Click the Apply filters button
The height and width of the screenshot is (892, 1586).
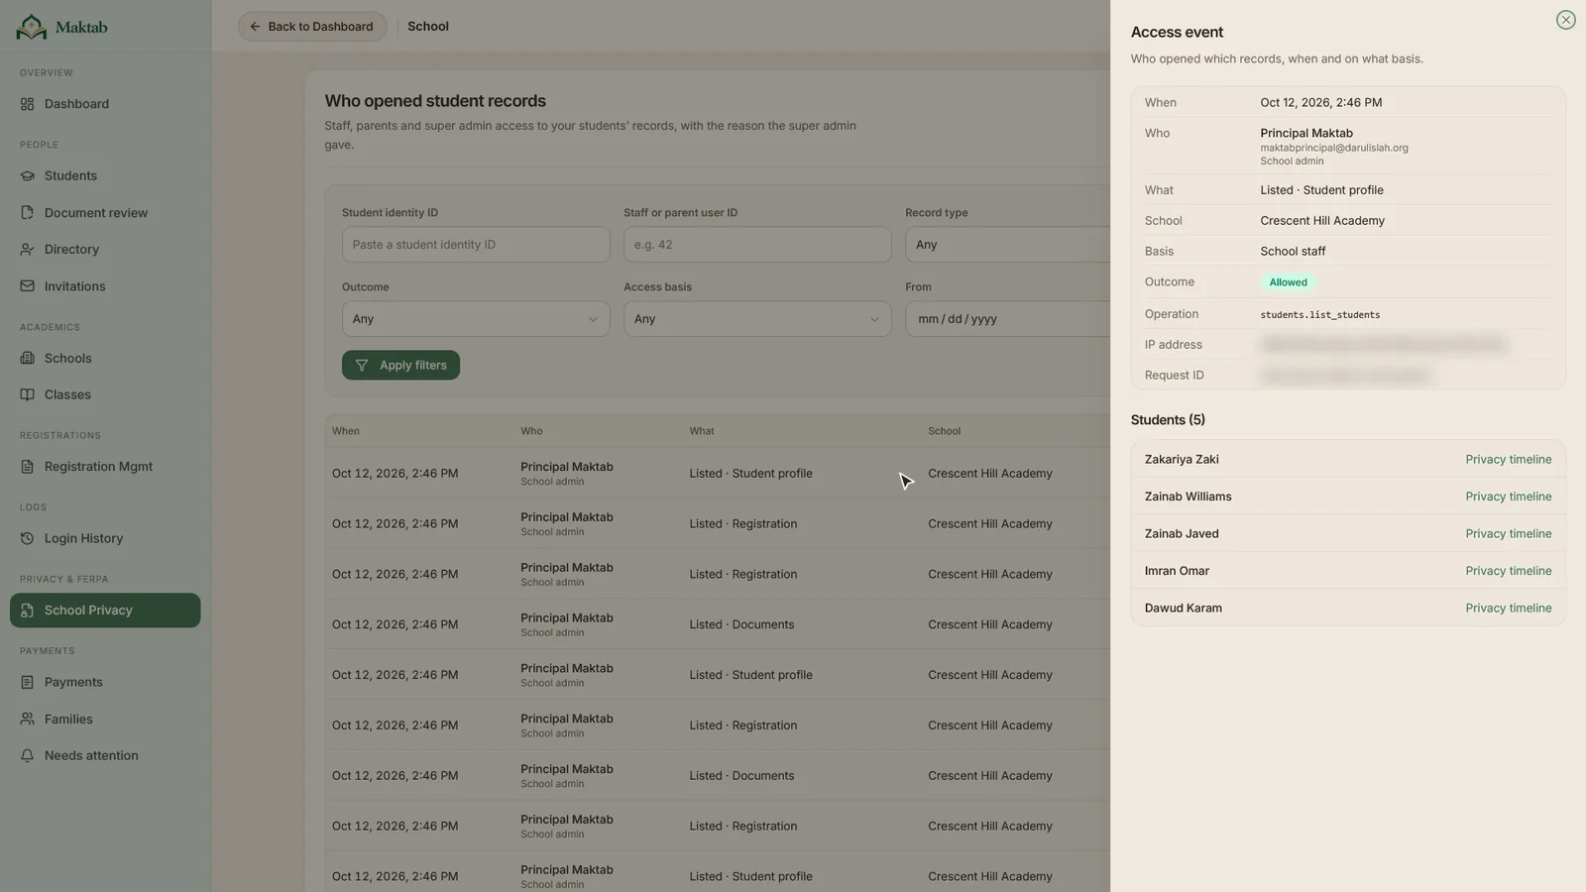(400, 366)
